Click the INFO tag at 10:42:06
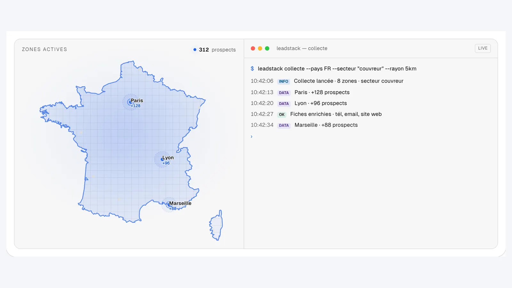The image size is (512, 288). pyautogui.click(x=284, y=81)
